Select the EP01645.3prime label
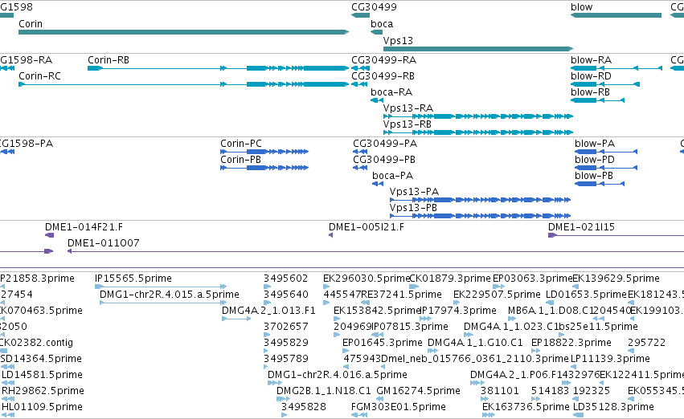Screen dimensions: 684x419 coord(382,343)
